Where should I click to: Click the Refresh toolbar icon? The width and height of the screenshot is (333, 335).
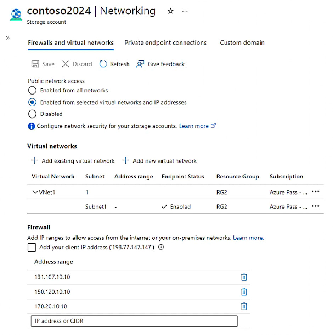click(x=103, y=64)
